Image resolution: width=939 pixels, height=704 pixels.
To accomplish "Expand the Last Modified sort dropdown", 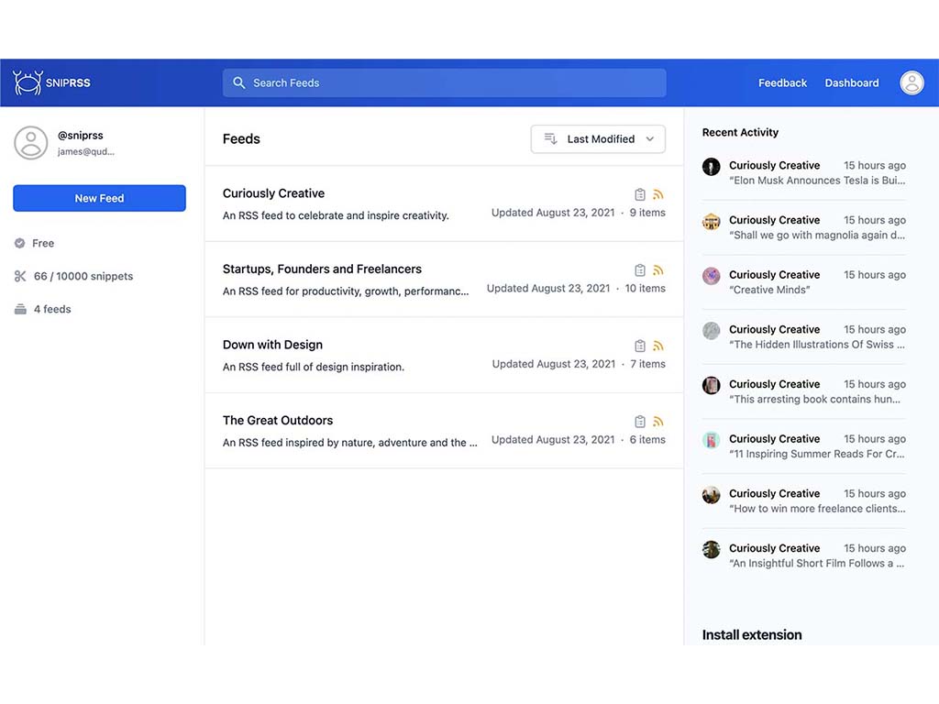I will tap(598, 139).
